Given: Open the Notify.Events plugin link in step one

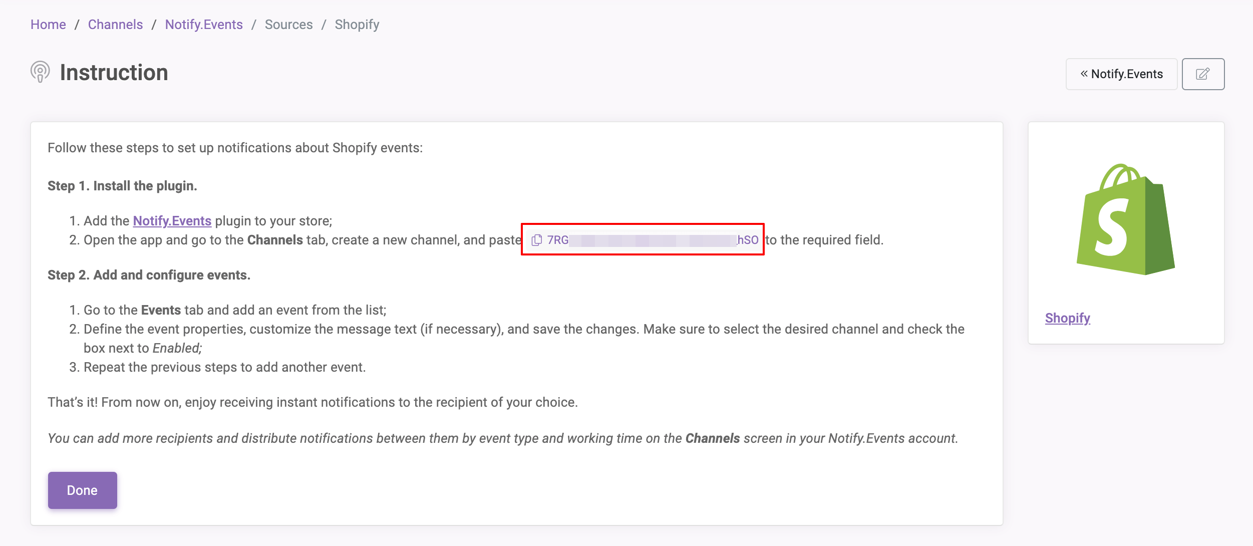Looking at the screenshot, I should coord(172,221).
